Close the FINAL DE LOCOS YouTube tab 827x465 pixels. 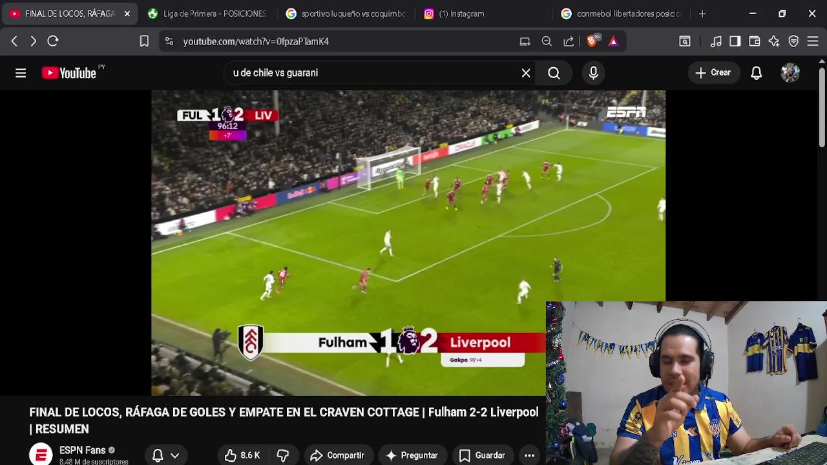(127, 14)
